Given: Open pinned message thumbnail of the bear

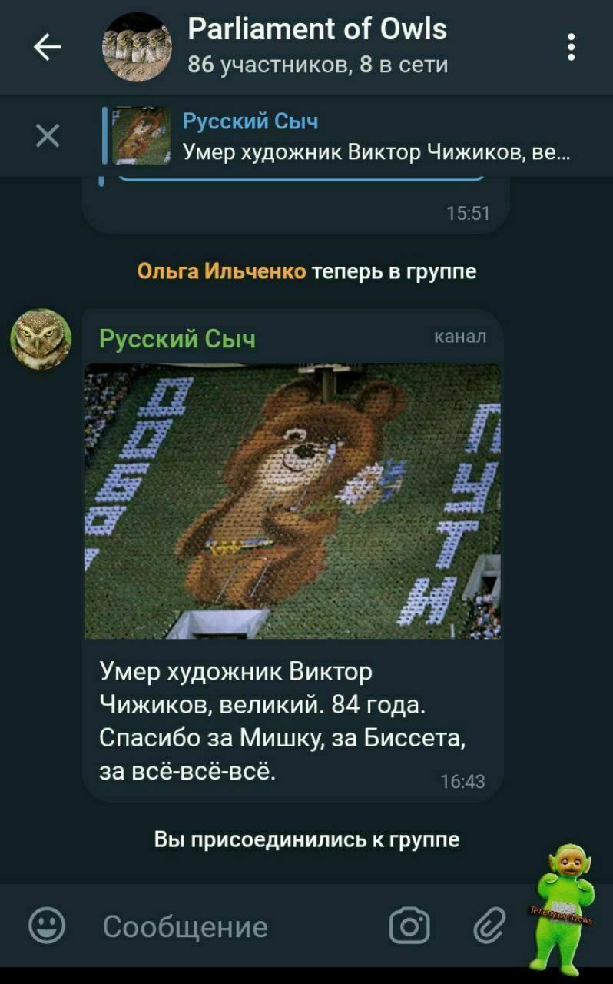Looking at the screenshot, I should (142, 136).
